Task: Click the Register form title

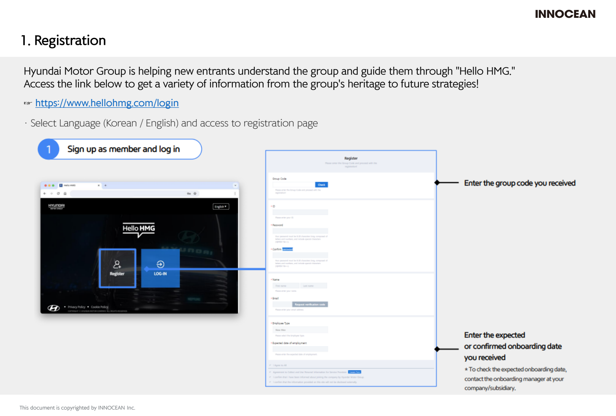Action: (351, 158)
